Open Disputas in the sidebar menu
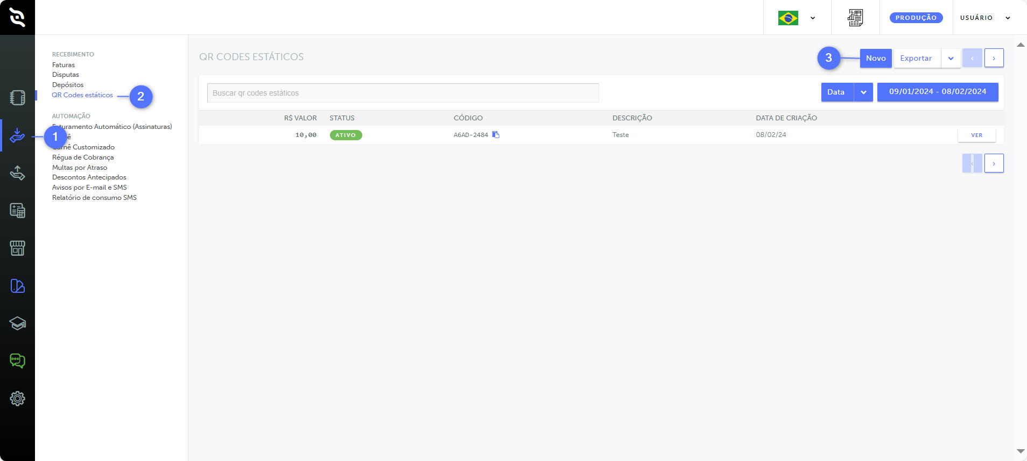This screenshot has width=1027, height=461. click(x=66, y=75)
